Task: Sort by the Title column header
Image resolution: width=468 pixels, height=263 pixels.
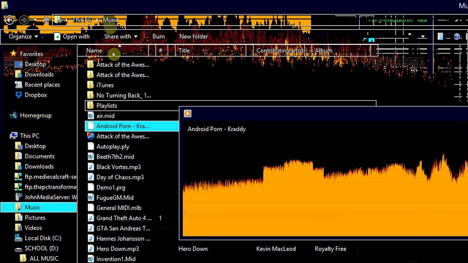Action: pyautogui.click(x=184, y=51)
